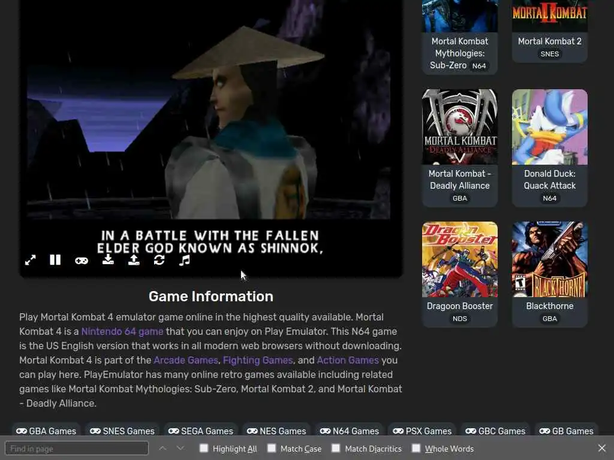Image resolution: width=614 pixels, height=460 pixels.
Task: Toggle fullscreen mode on the emulator
Action: pos(30,260)
